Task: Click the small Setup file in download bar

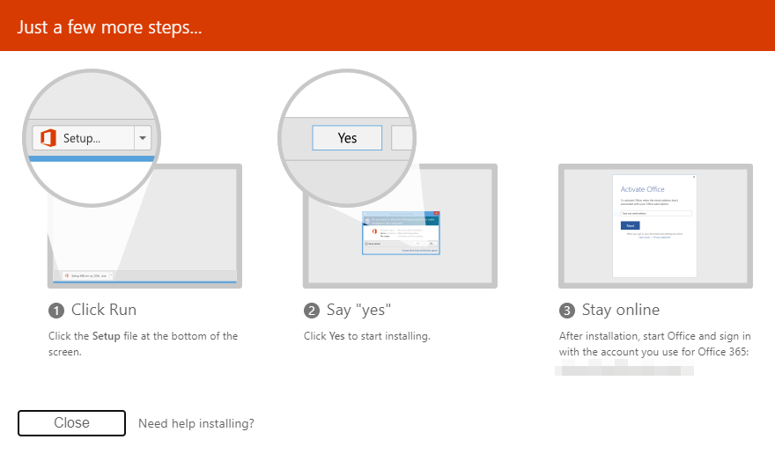Action: click(x=85, y=275)
